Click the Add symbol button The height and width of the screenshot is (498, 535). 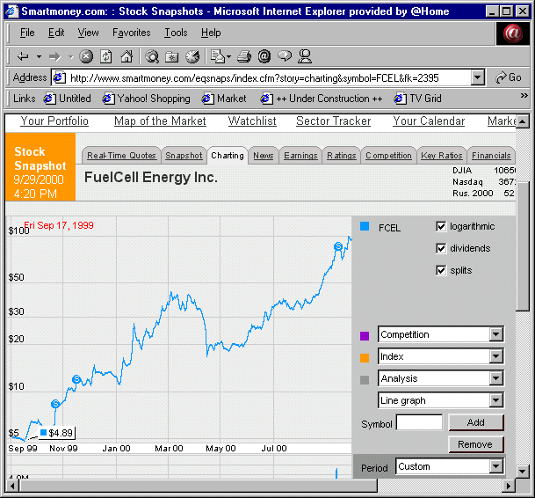pos(476,422)
